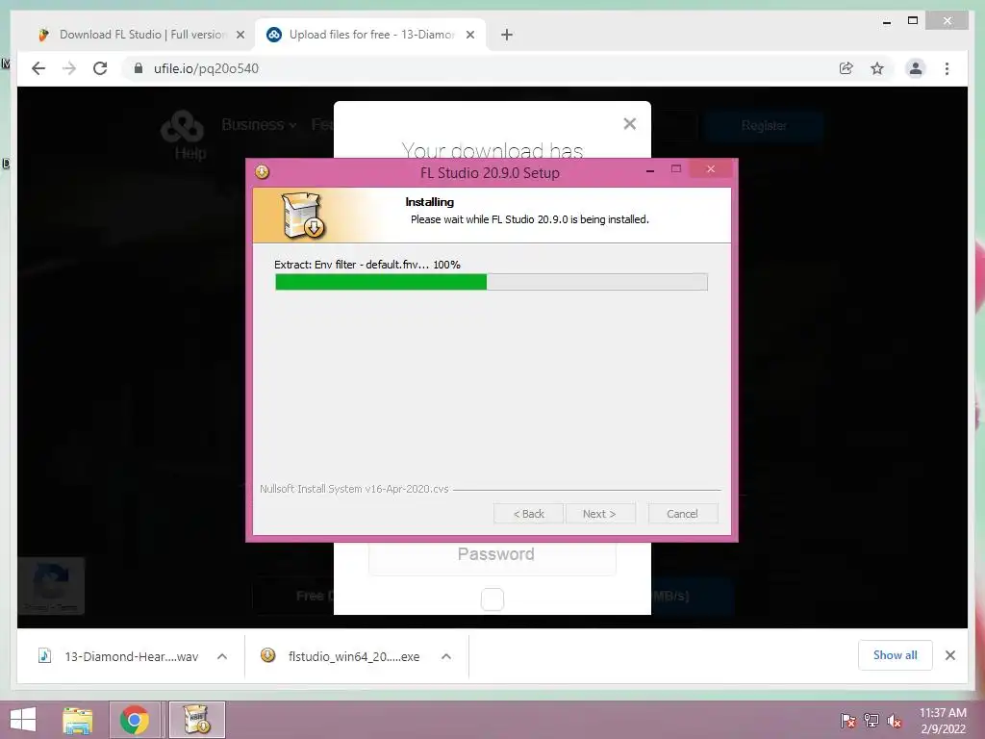985x739 pixels.
Task: Go back to the previous page
Action: point(38,68)
